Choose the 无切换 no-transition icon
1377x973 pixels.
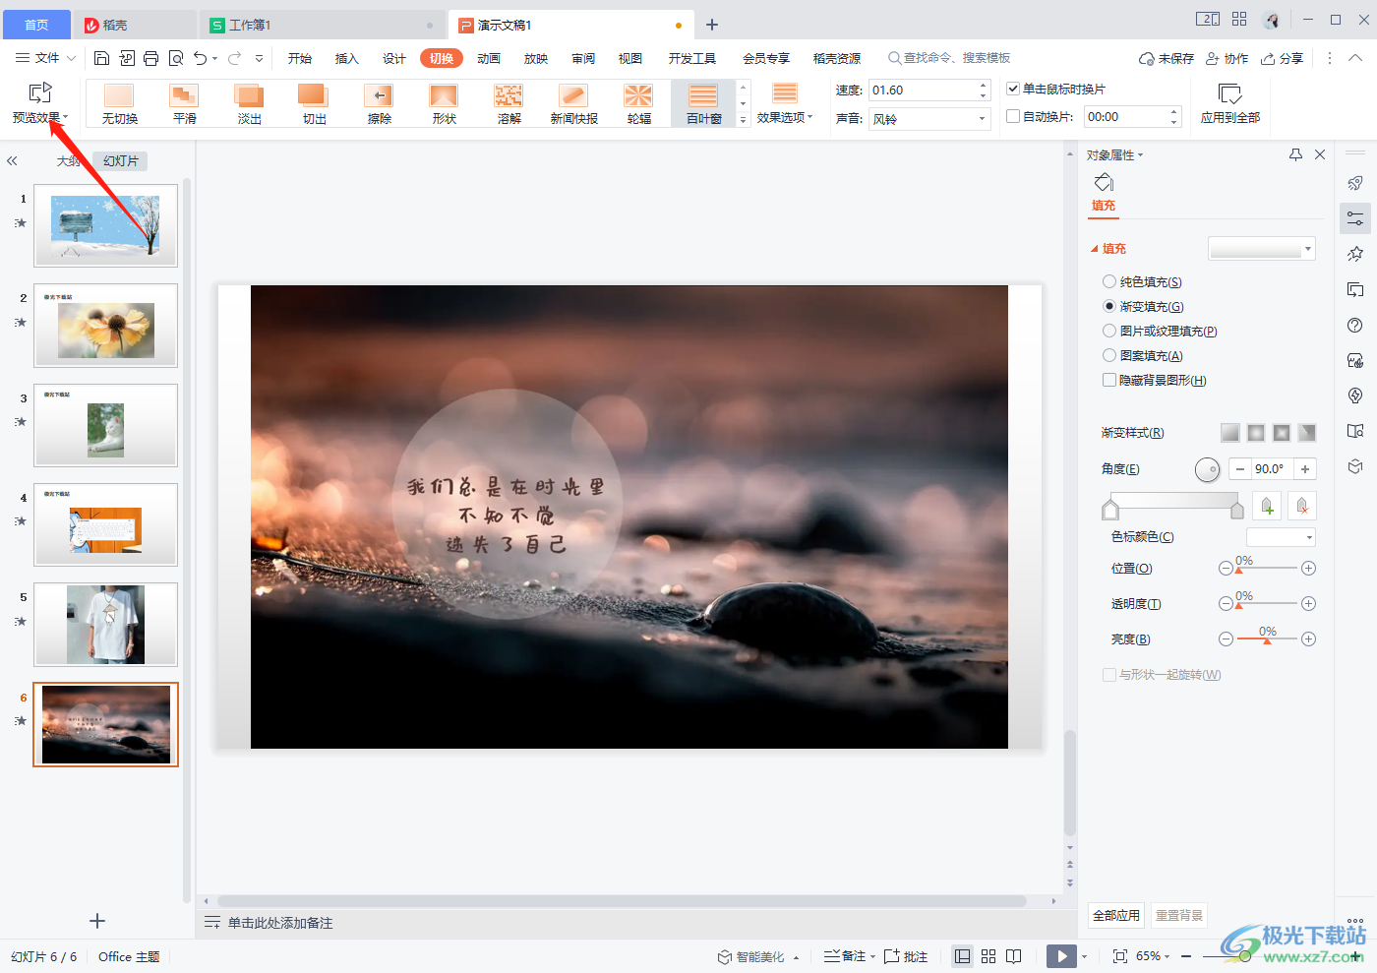pyautogui.click(x=119, y=95)
